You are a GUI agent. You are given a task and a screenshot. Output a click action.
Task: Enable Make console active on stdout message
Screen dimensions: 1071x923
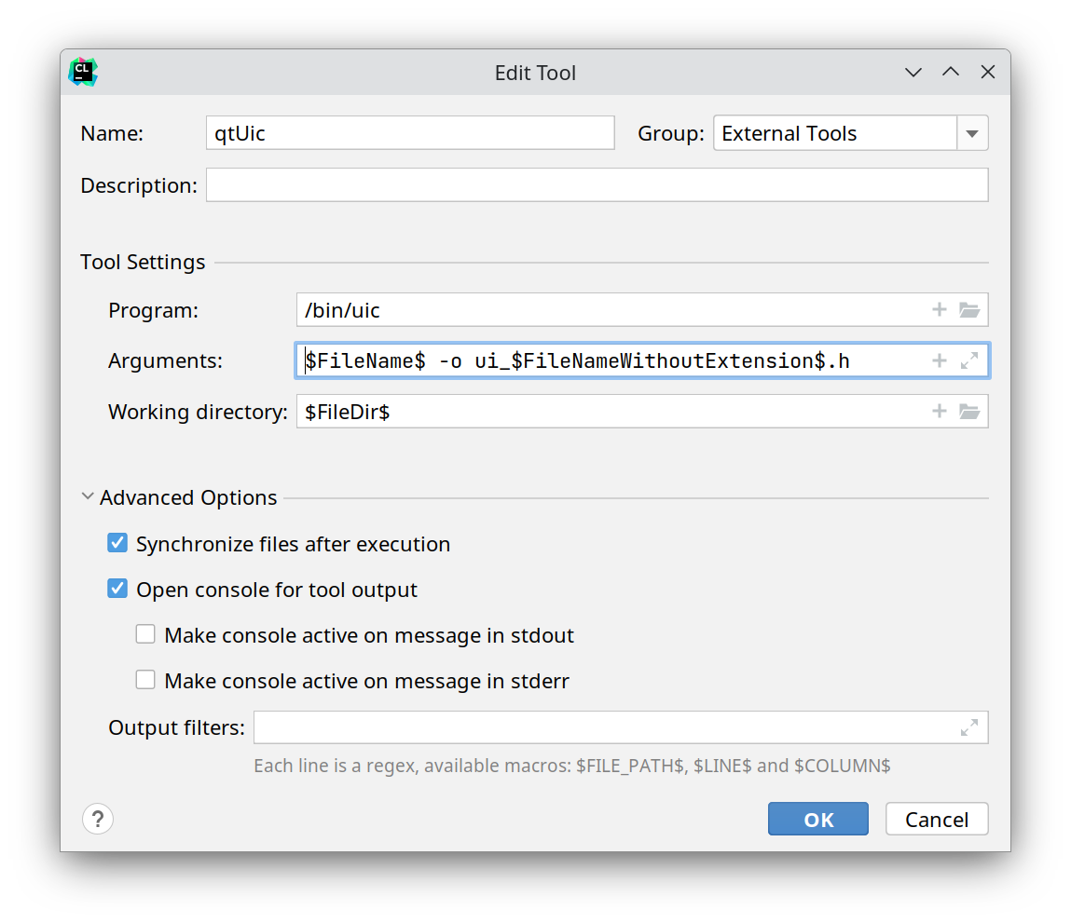point(145,635)
